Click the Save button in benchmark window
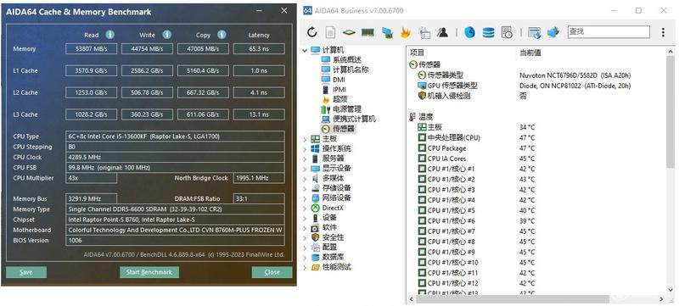Image resolution: width=679 pixels, height=306 pixels. (26, 272)
